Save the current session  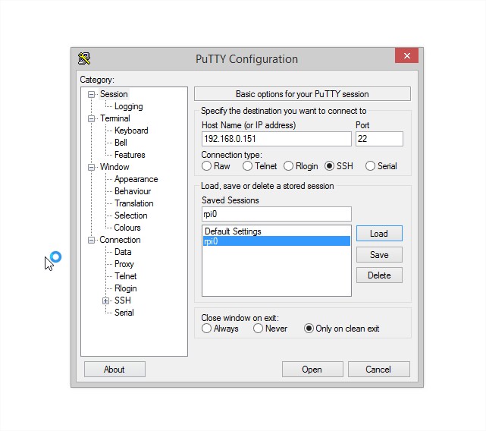coord(379,255)
